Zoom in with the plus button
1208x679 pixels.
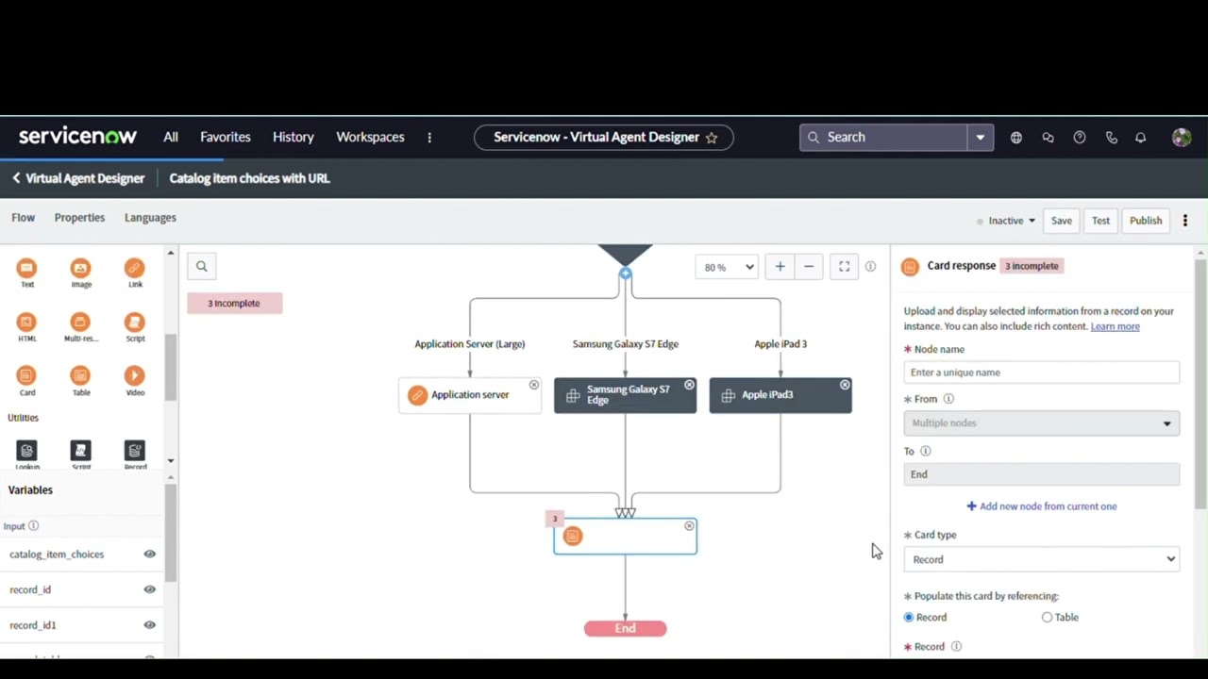(x=780, y=267)
